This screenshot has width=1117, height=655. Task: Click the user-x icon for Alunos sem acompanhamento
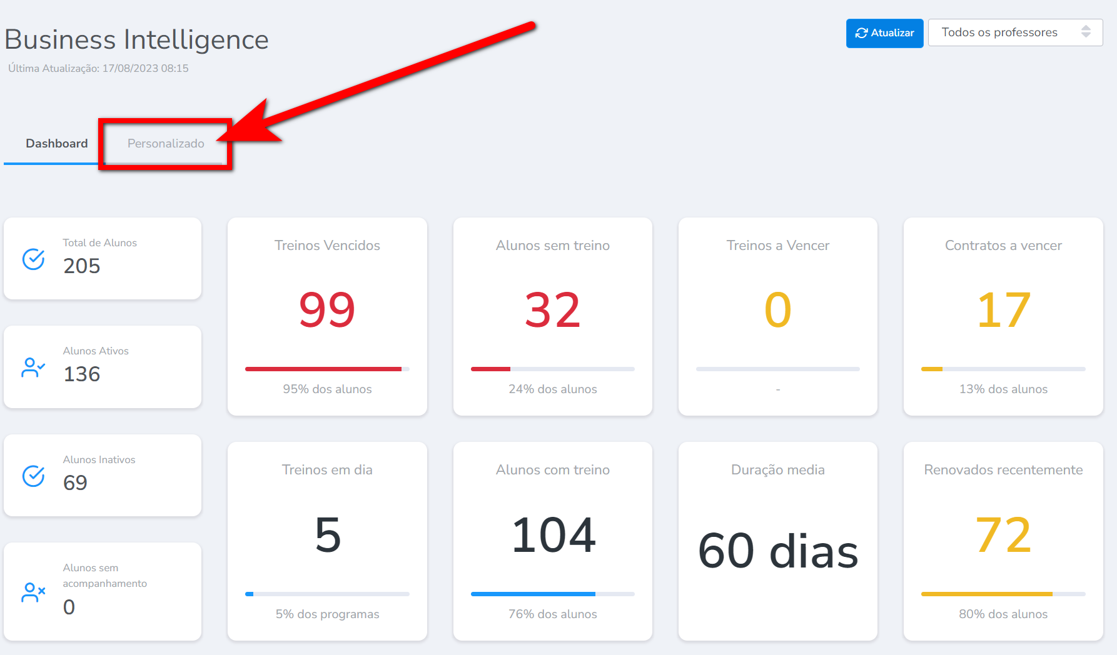[x=33, y=592]
